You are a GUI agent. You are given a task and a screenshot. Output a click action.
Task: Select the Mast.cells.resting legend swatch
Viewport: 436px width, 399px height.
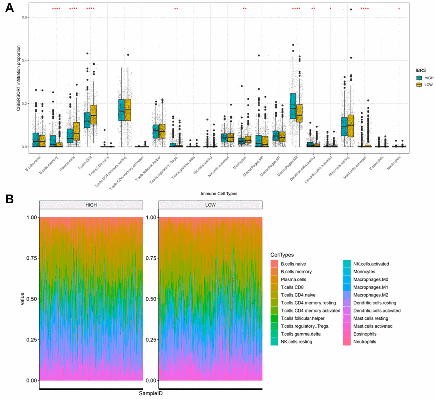point(347,318)
